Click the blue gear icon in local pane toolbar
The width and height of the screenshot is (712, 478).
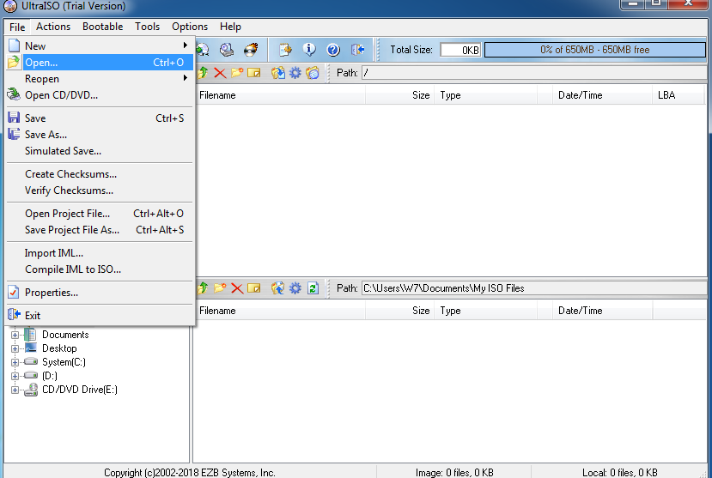tap(295, 288)
